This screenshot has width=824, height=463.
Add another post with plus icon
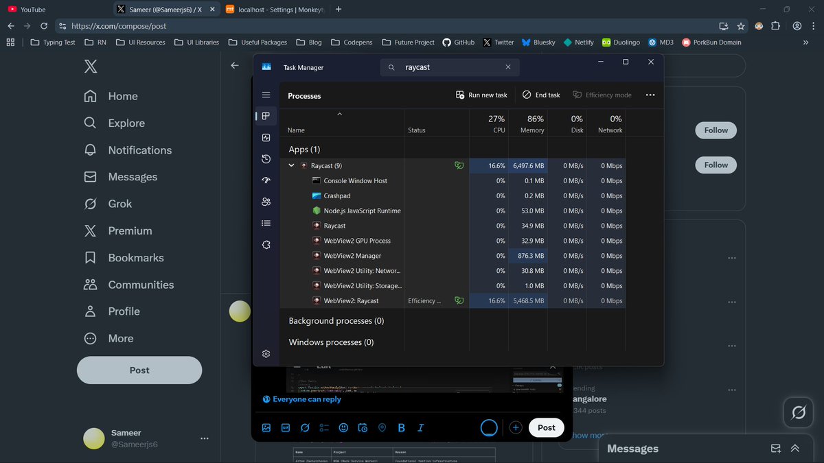(516, 427)
